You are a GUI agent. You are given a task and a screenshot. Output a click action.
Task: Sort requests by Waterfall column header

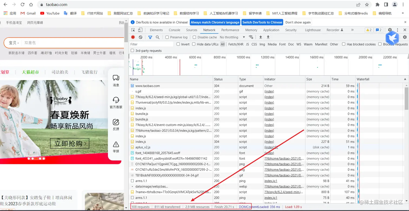point(382,79)
